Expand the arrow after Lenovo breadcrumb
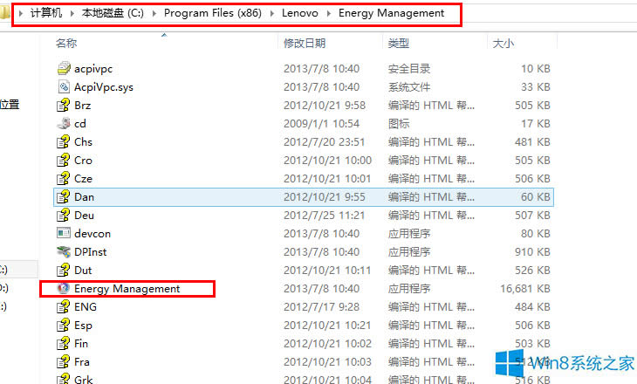This screenshot has height=384, width=637. pos(329,13)
